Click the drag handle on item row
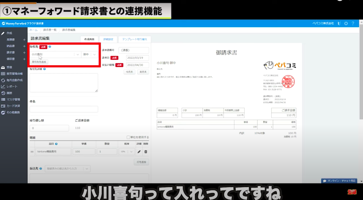 coord(32,152)
